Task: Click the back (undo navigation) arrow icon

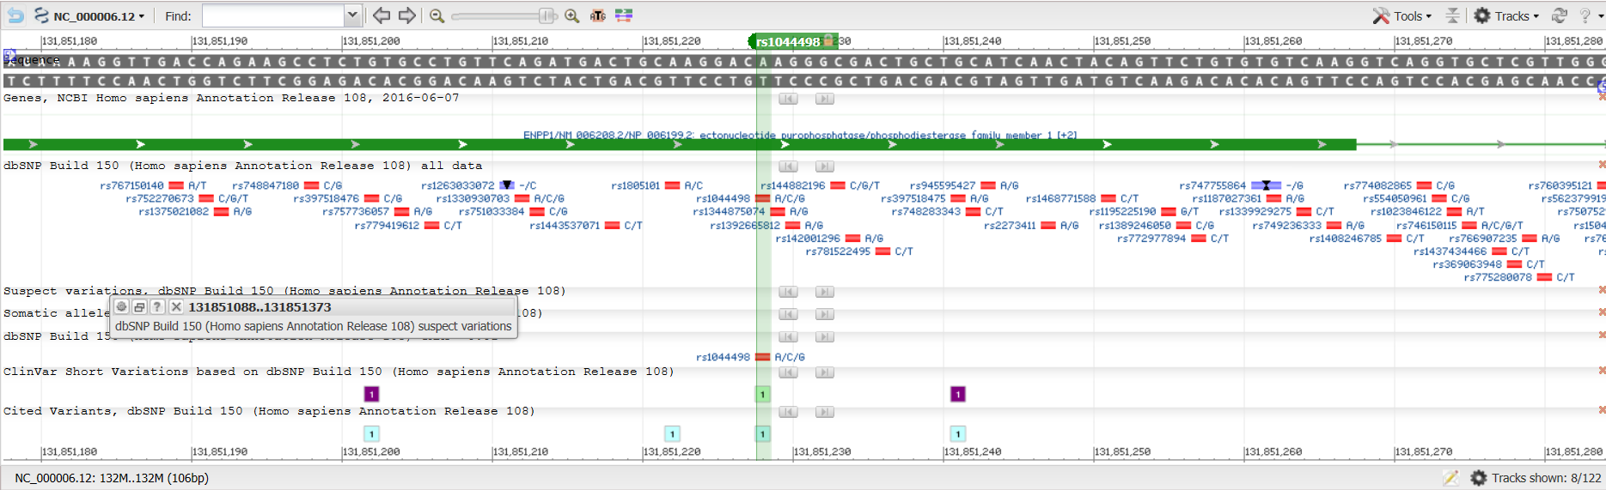Action: [15, 15]
